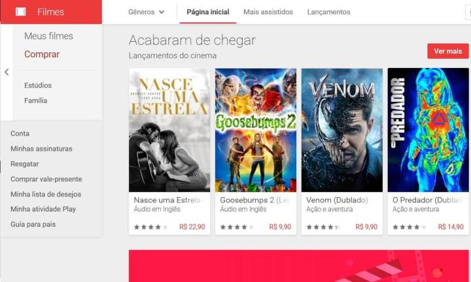Click the star rating under Goosebumps 2
This screenshot has width=471, height=282.
pos(237,227)
